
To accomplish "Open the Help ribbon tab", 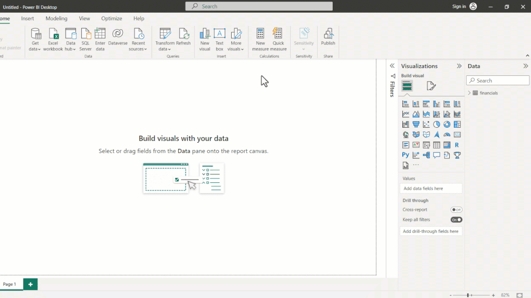I will click(139, 19).
